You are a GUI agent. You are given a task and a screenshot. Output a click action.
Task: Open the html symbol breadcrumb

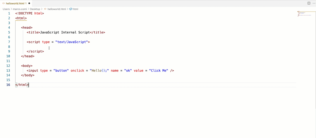[75, 9]
